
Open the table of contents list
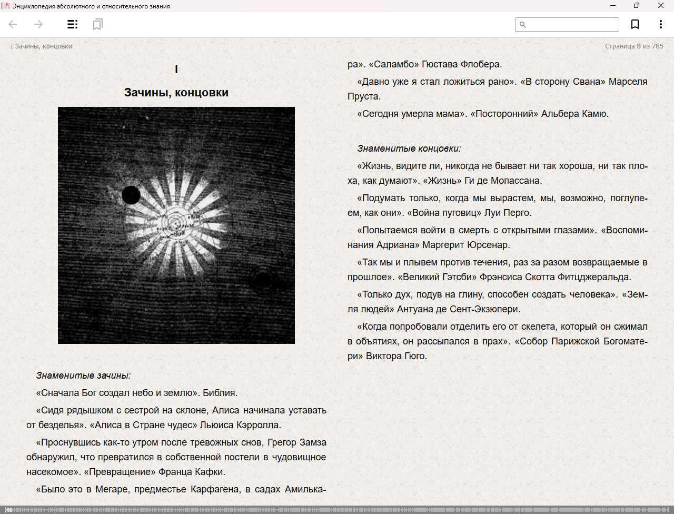pos(73,24)
